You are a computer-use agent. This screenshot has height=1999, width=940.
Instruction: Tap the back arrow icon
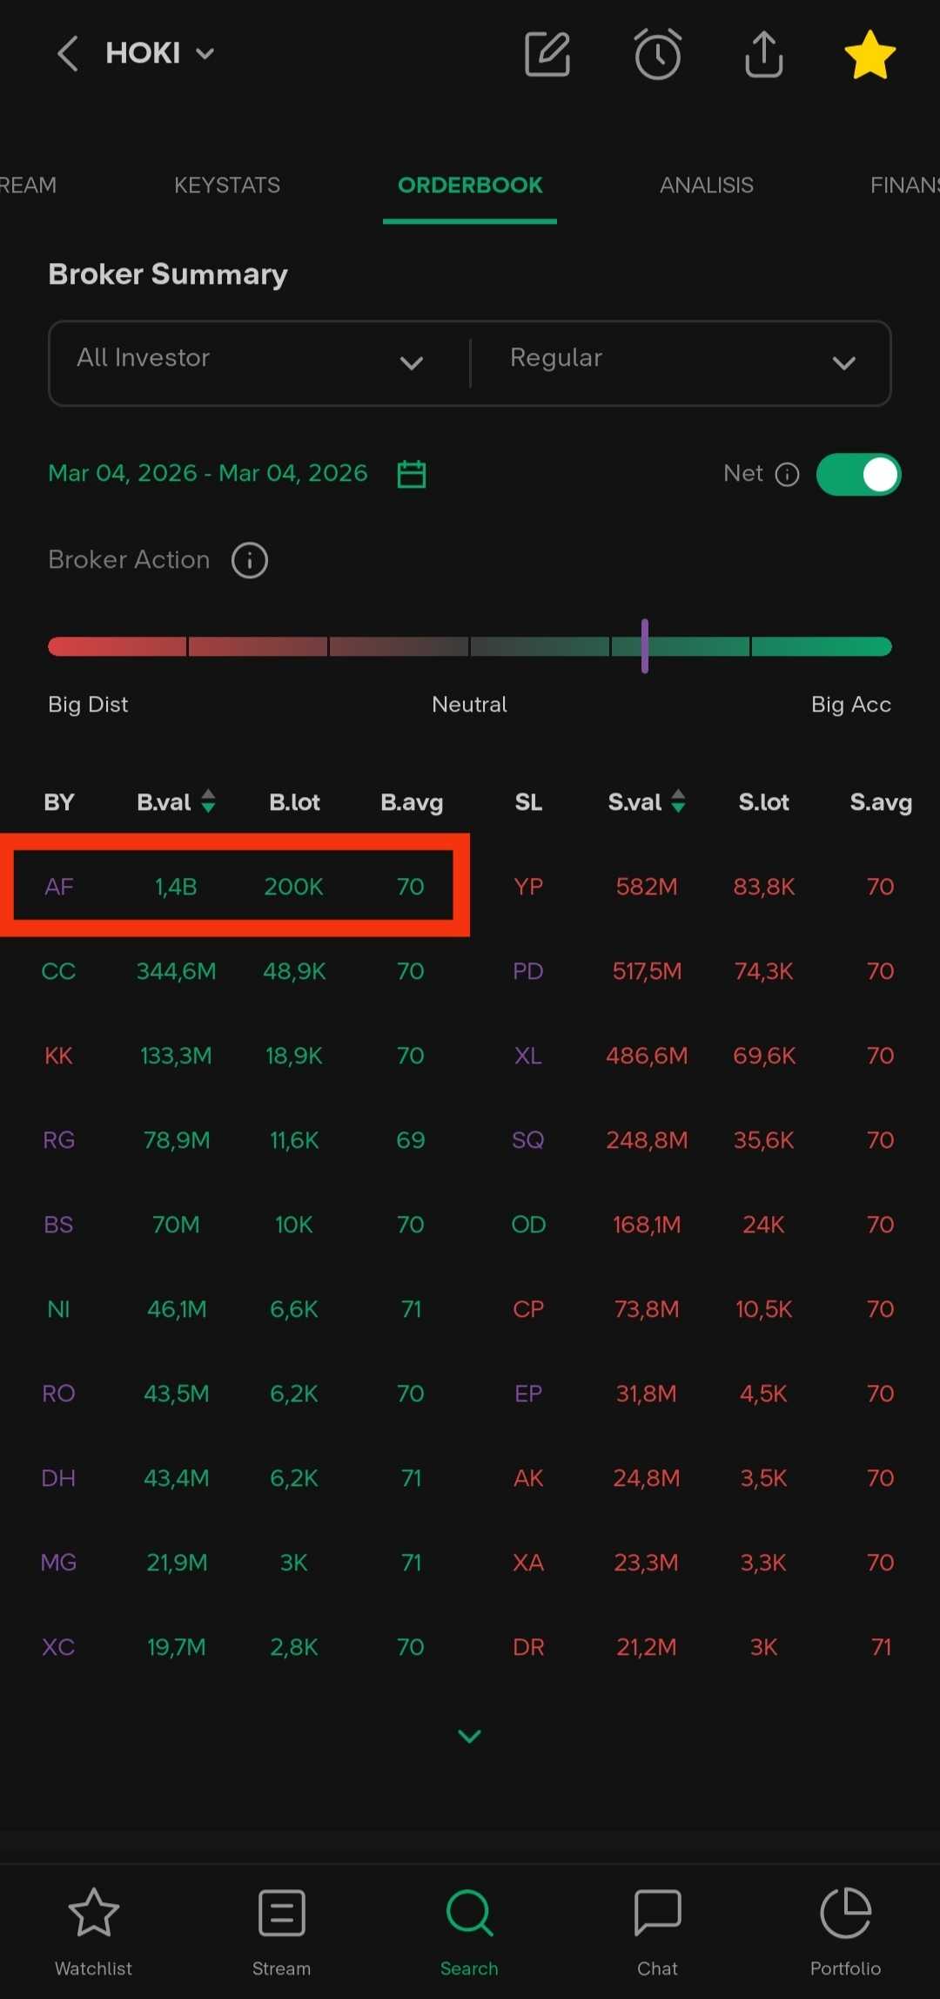click(x=68, y=54)
